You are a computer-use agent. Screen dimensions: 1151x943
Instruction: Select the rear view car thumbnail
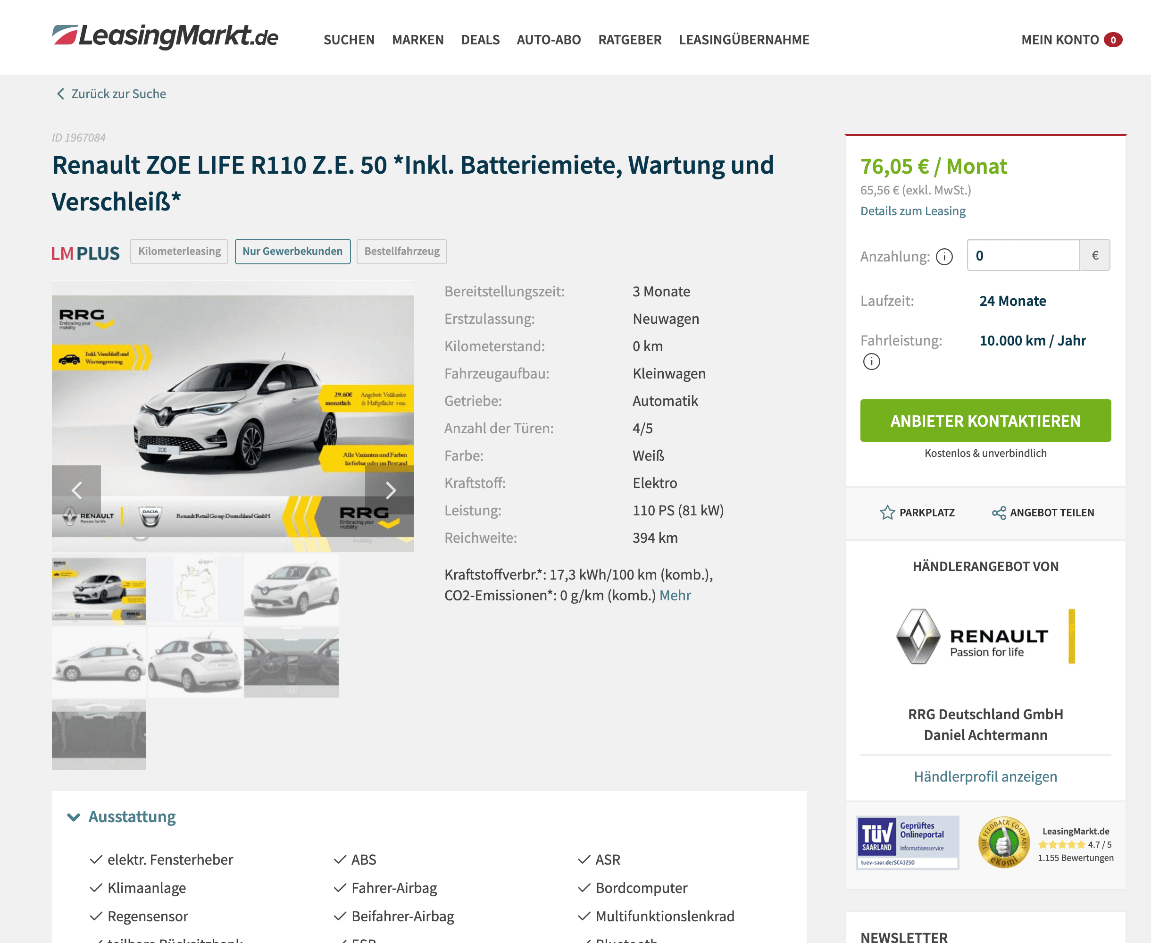pyautogui.click(x=195, y=662)
